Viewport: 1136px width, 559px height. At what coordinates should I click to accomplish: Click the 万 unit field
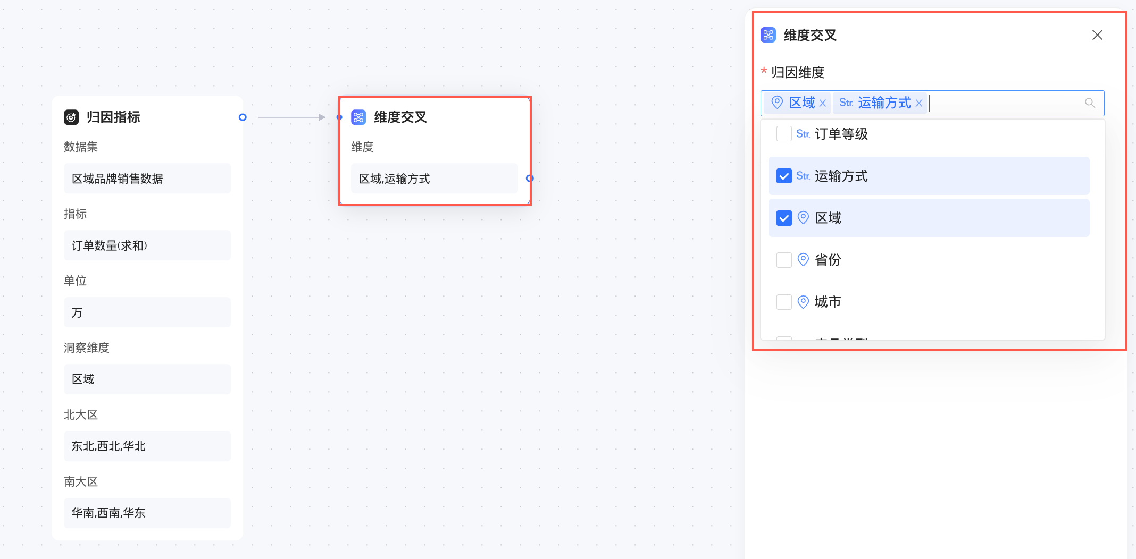(147, 312)
